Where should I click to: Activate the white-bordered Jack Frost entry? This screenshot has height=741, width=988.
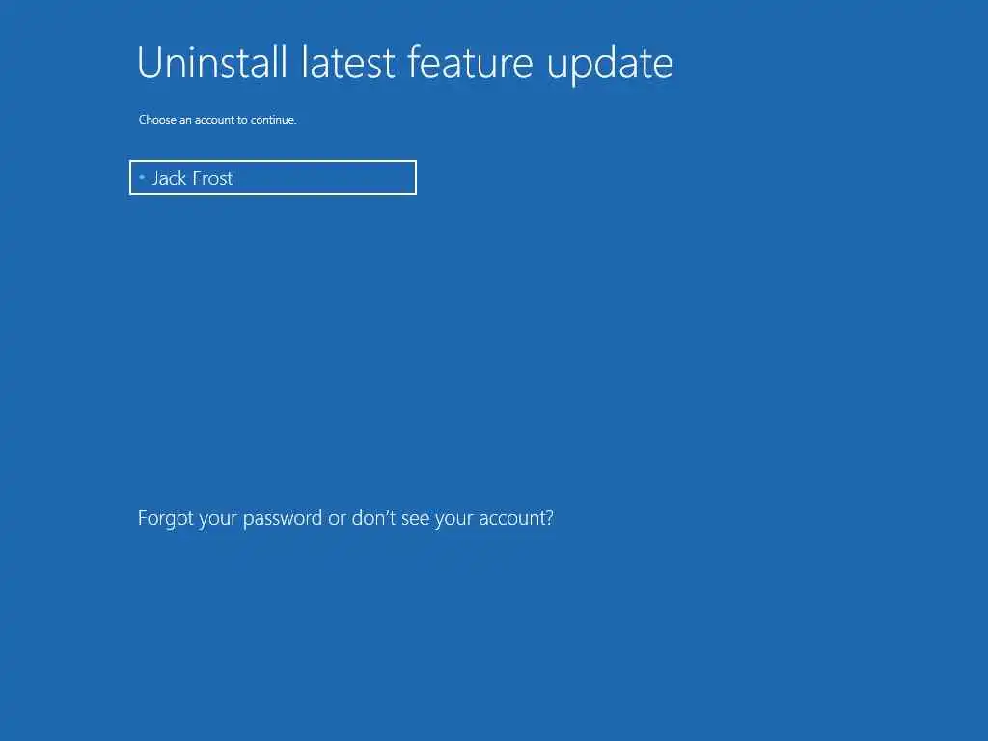coord(273,178)
